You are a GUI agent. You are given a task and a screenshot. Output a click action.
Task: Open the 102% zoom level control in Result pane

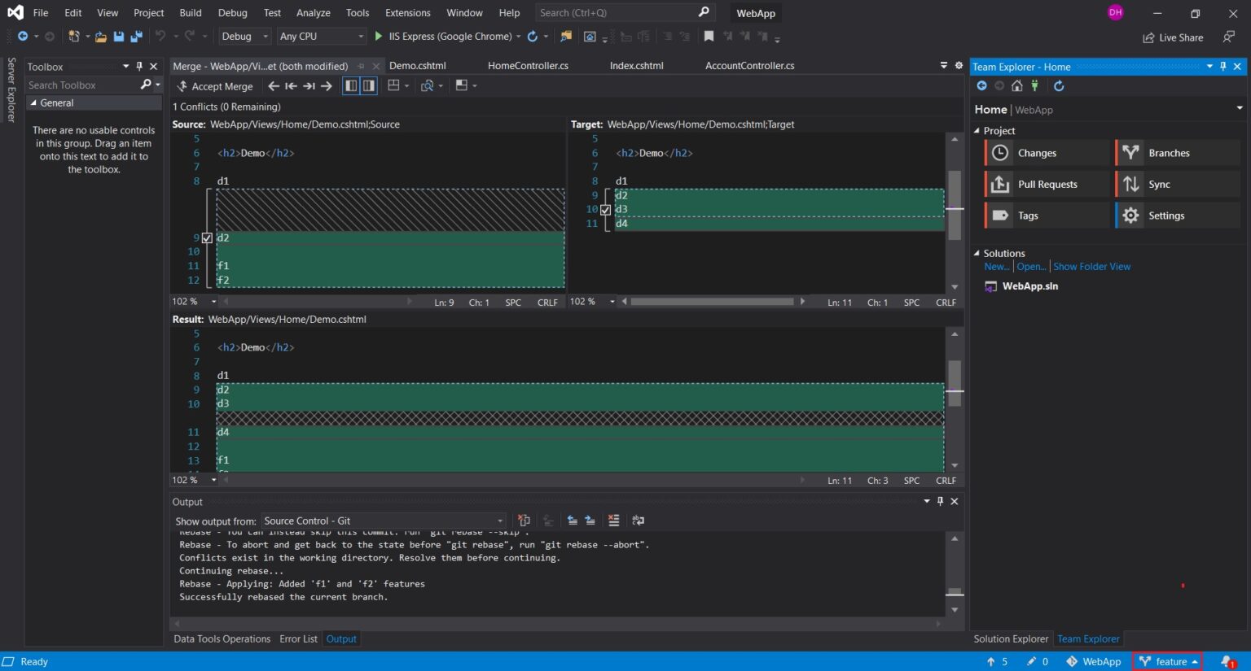point(213,480)
